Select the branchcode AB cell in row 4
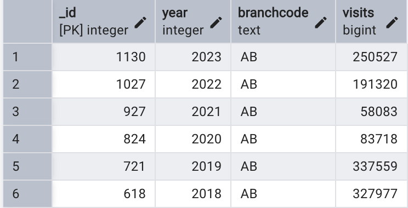This screenshot has width=408, height=208. pyautogui.click(x=283, y=139)
